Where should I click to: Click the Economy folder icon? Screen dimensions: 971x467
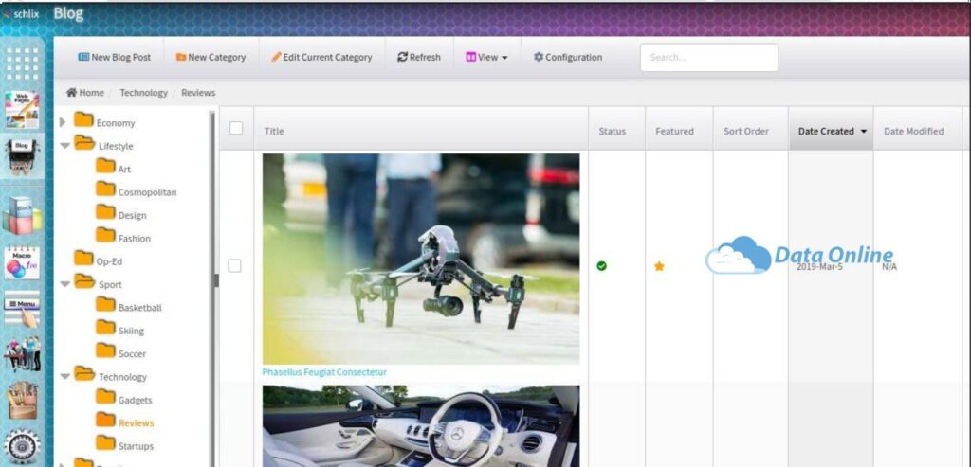[x=83, y=120]
